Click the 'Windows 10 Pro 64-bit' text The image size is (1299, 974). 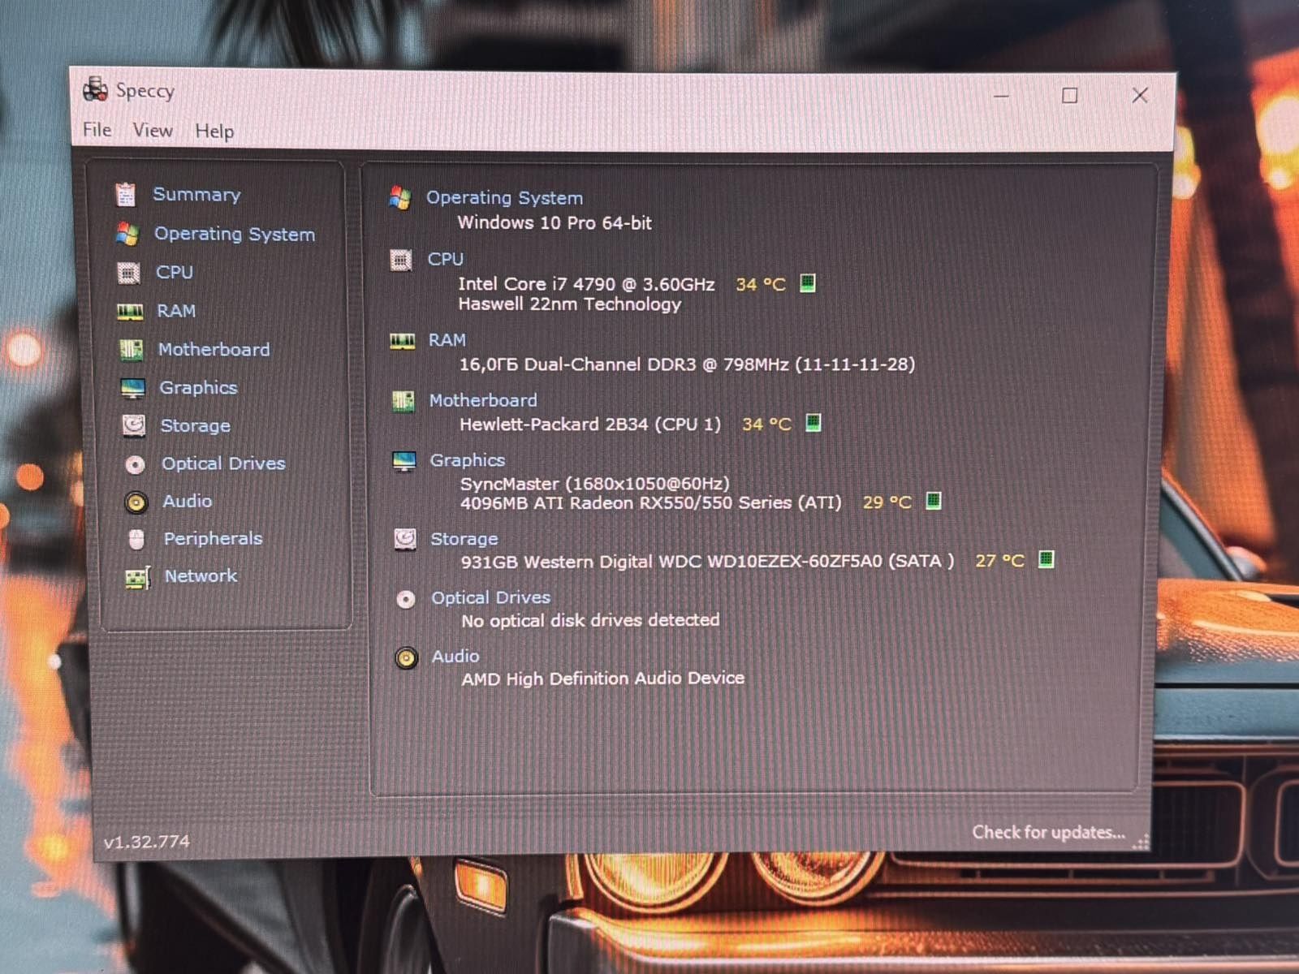(x=555, y=223)
